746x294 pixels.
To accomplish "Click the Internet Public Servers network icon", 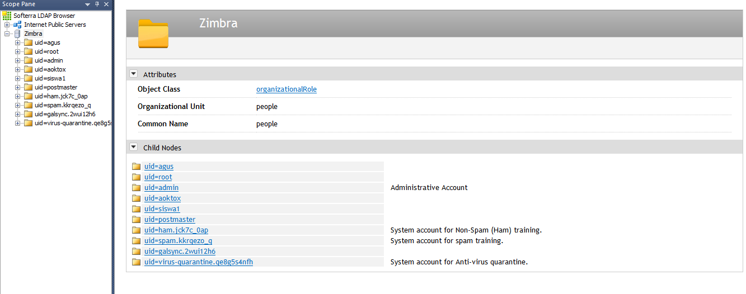I will pyautogui.click(x=17, y=25).
